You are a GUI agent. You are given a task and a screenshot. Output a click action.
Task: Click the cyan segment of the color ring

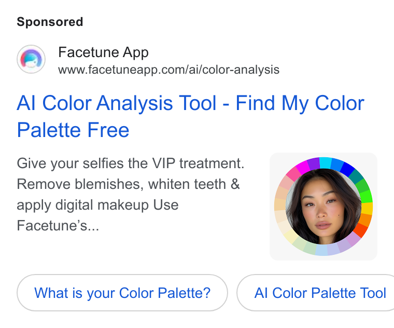tap(326, 162)
